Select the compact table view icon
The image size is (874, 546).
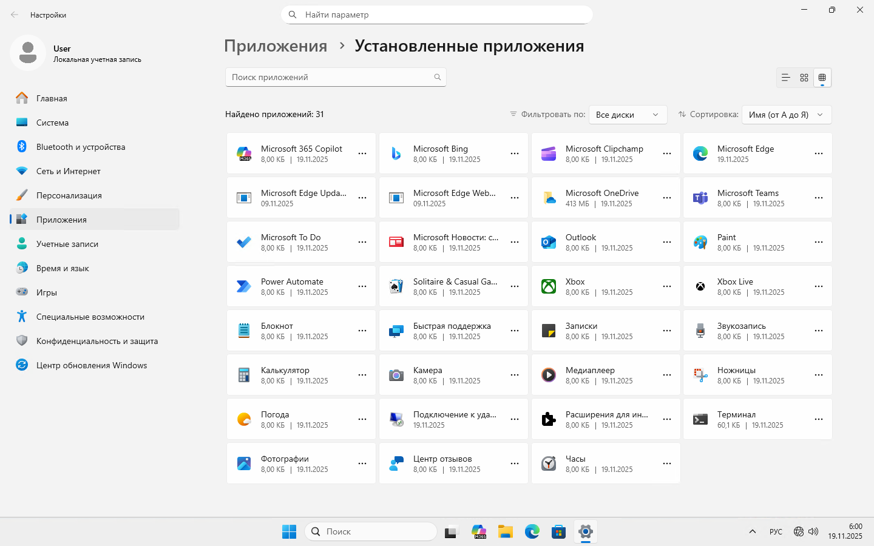[822, 78]
